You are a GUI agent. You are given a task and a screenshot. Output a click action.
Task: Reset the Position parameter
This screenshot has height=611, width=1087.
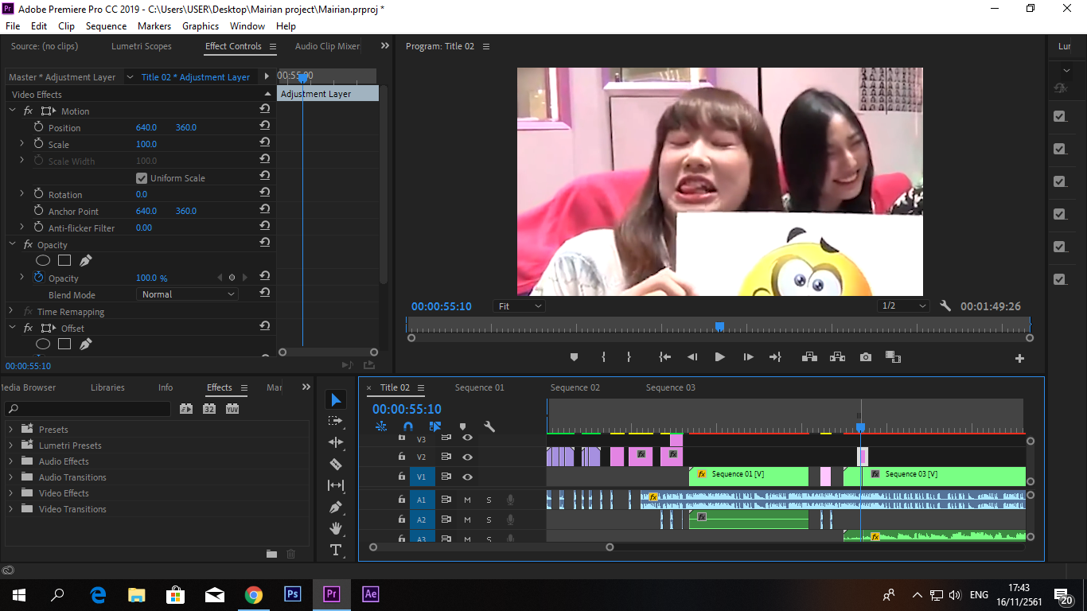tap(264, 127)
